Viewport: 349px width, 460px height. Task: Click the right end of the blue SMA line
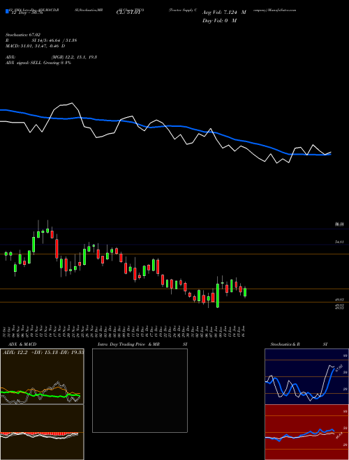330,154
